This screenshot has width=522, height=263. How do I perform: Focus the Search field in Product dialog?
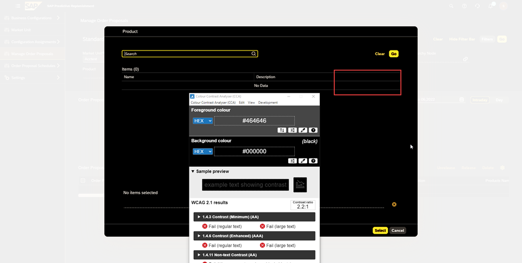tap(190, 53)
